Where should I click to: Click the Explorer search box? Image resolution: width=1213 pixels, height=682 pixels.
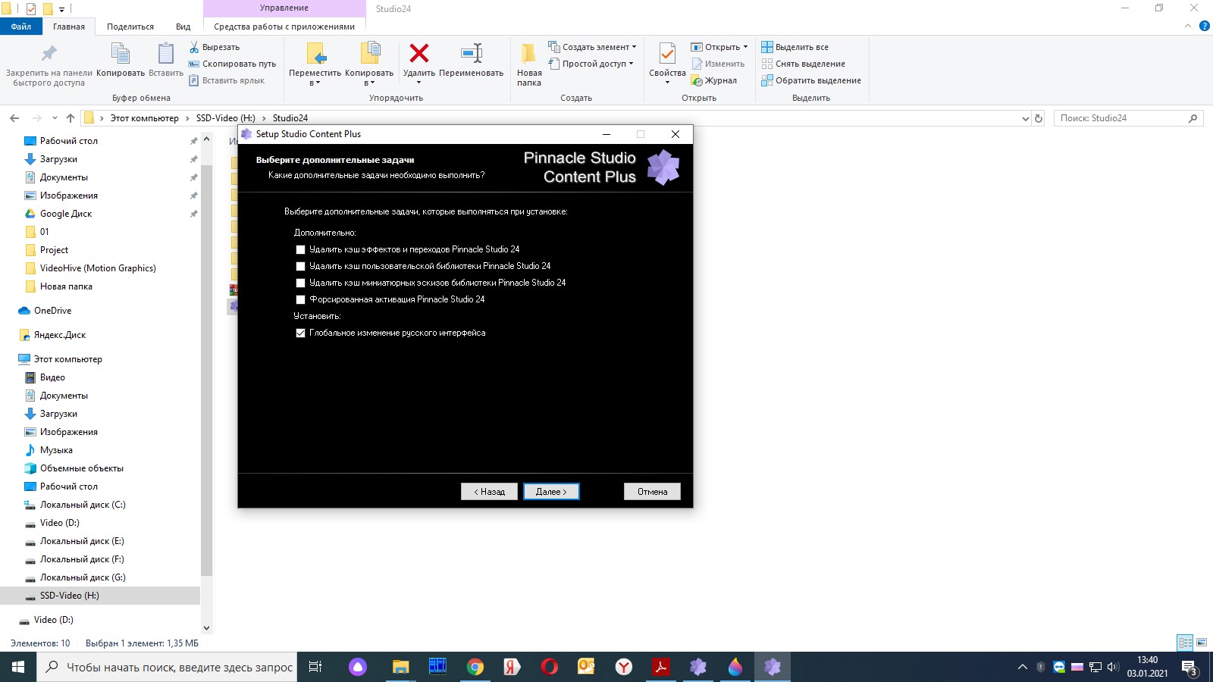click(x=1129, y=118)
